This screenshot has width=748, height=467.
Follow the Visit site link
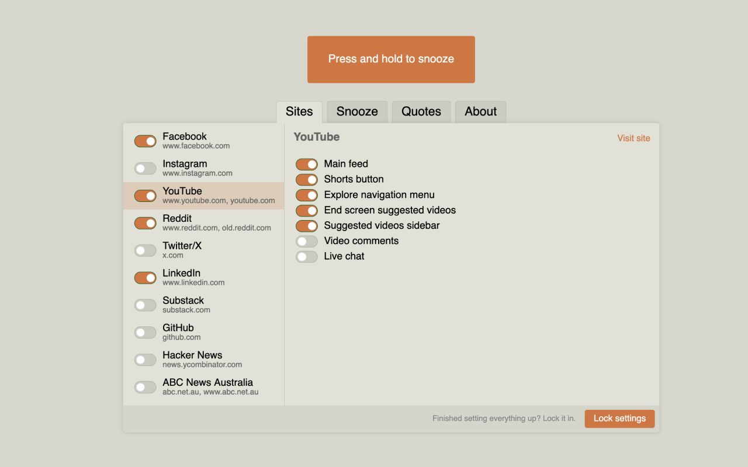[633, 138]
